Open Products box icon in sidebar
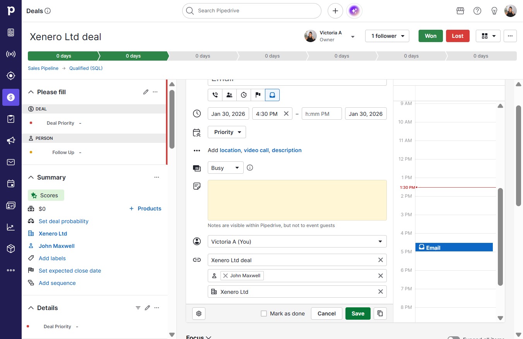The height and width of the screenshot is (339, 523). [x=11, y=249]
